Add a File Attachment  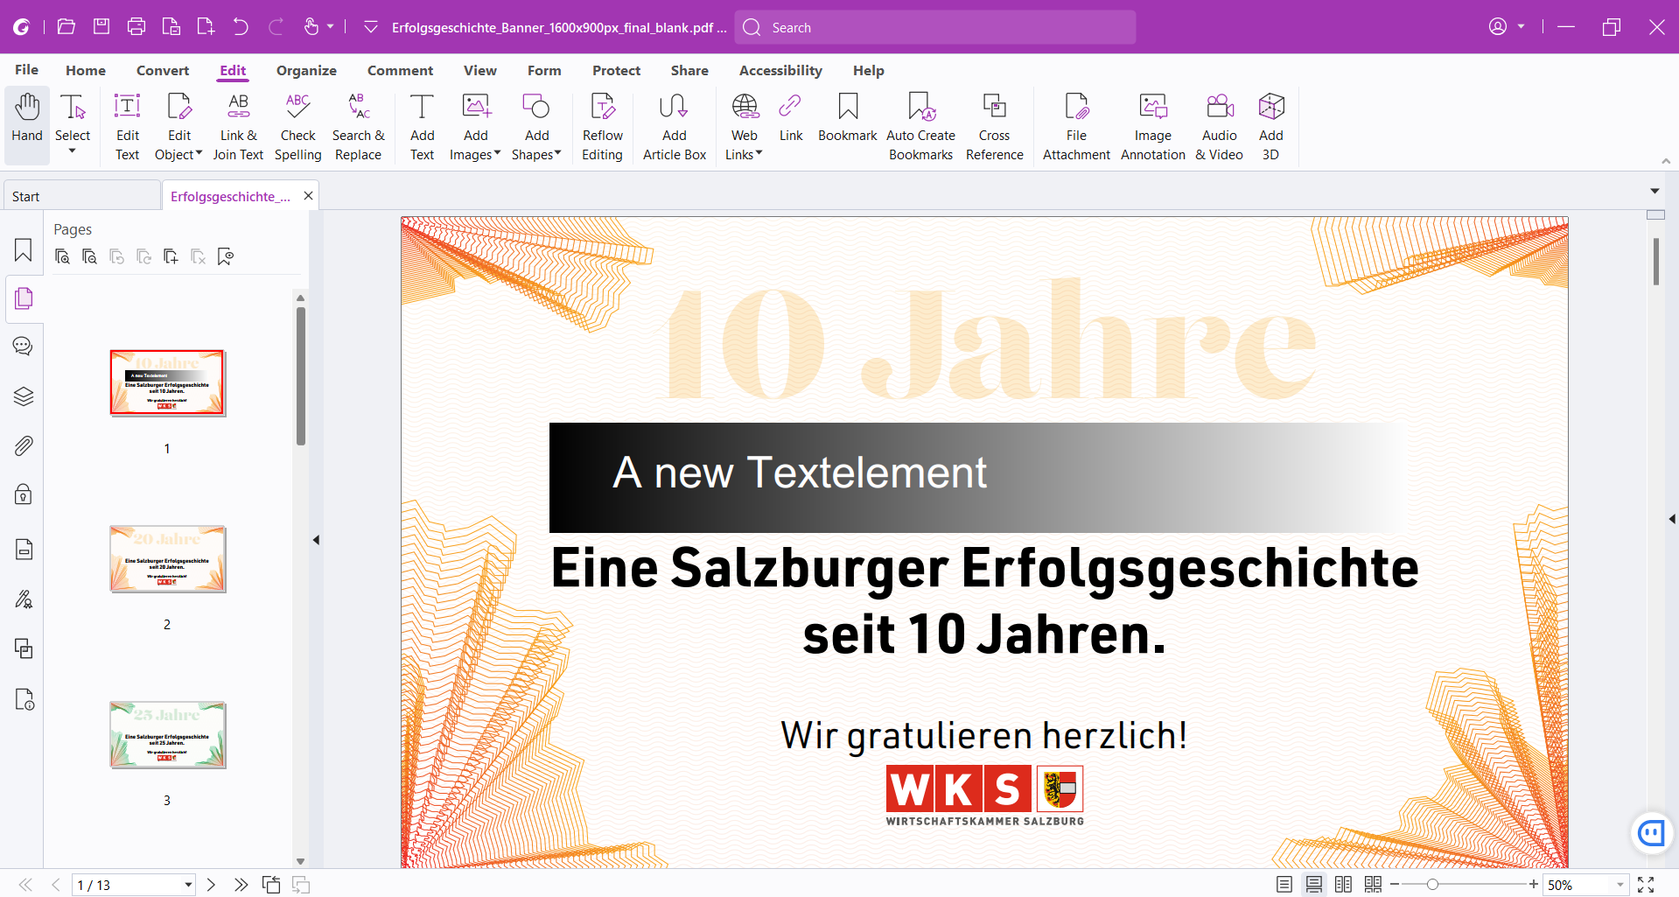(1077, 125)
